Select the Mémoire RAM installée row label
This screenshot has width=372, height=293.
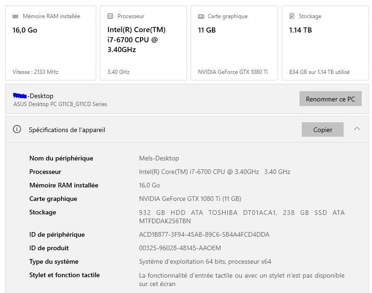(64, 185)
